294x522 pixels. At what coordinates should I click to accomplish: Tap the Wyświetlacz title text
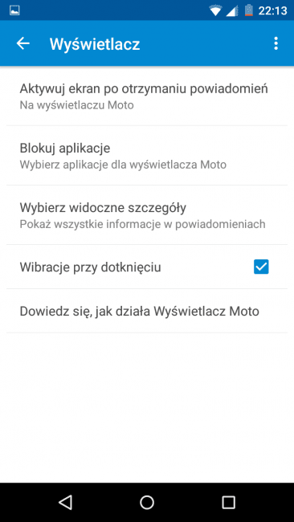tap(95, 44)
